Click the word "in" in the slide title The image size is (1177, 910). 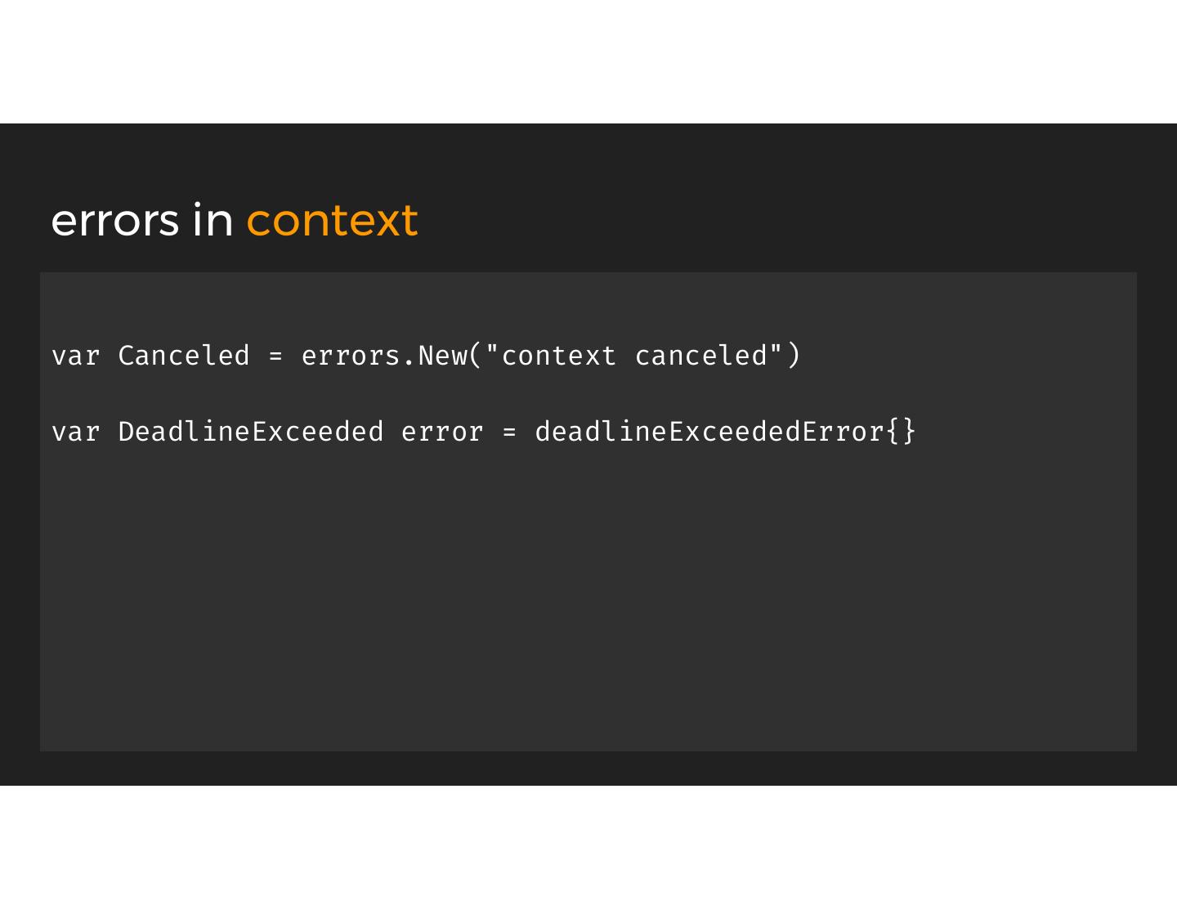click(213, 219)
